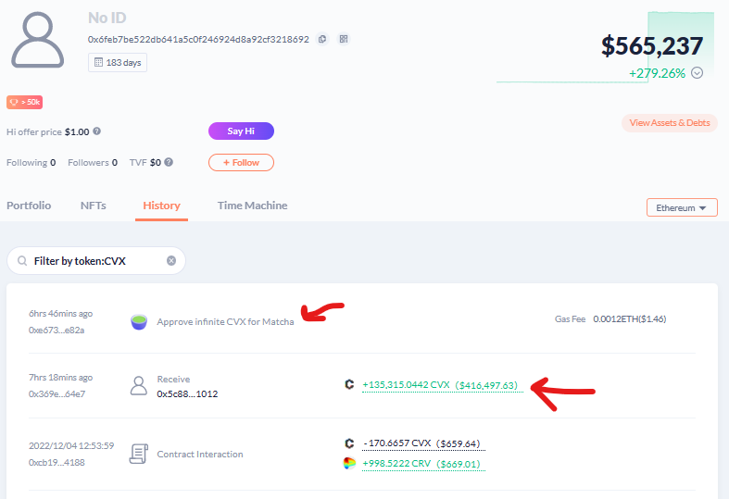The width and height of the screenshot is (729, 499).
Task: Click the full wallet address text
Action: pos(198,40)
